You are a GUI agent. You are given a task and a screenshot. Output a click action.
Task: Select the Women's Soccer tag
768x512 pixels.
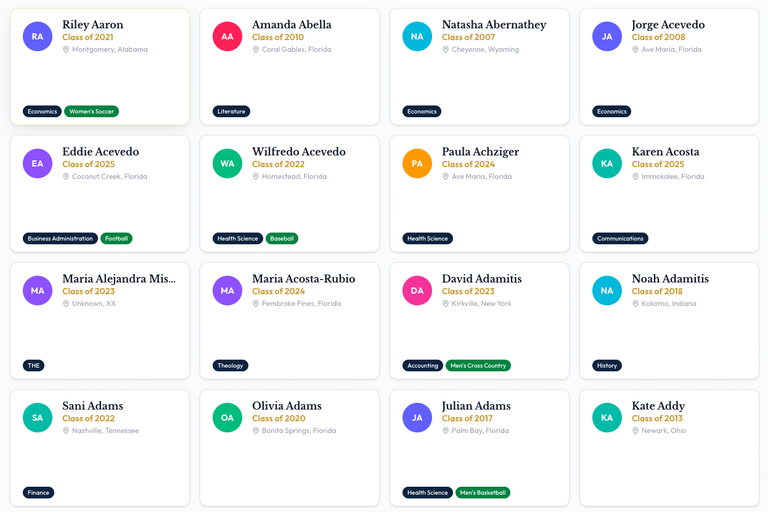[91, 112]
